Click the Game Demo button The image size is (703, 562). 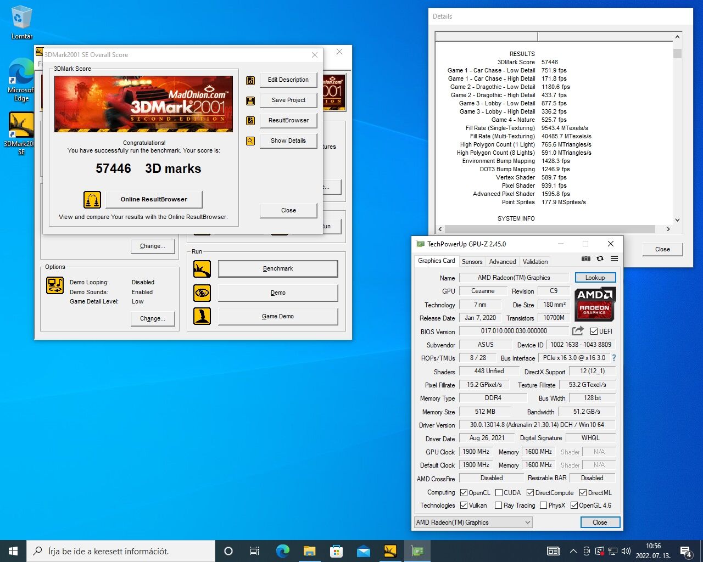pos(278,317)
